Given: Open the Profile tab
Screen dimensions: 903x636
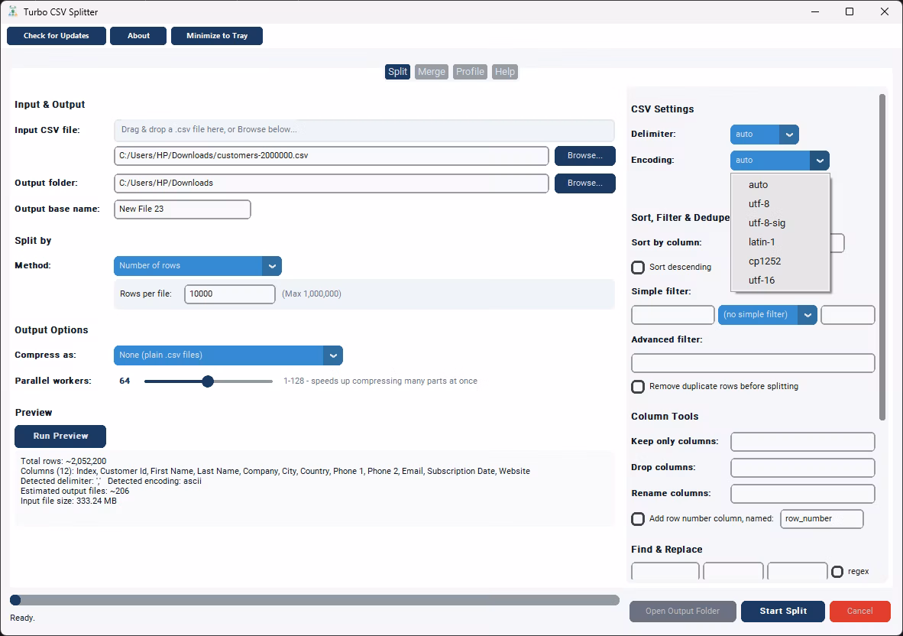Looking at the screenshot, I should click(470, 71).
